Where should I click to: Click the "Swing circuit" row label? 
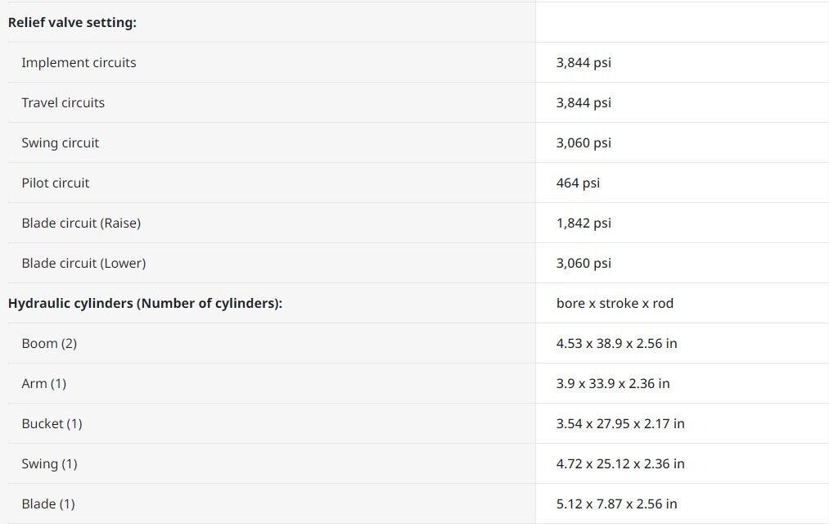(x=60, y=142)
